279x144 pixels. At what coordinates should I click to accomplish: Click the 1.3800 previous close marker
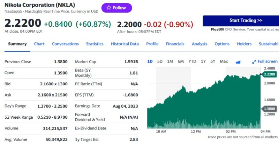270,109
